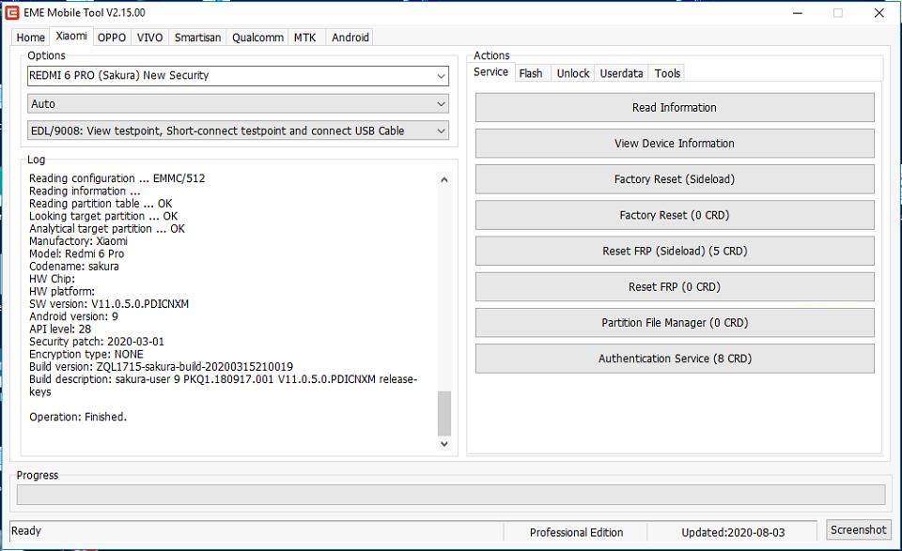The width and height of the screenshot is (902, 551).
Task: Click the log scrollbar down arrow
Action: tap(444, 444)
